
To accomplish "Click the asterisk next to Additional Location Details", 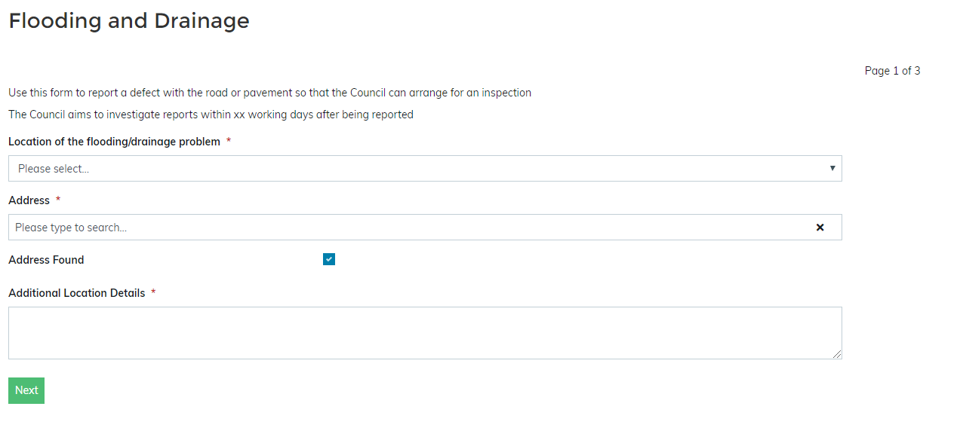I will tap(153, 293).
